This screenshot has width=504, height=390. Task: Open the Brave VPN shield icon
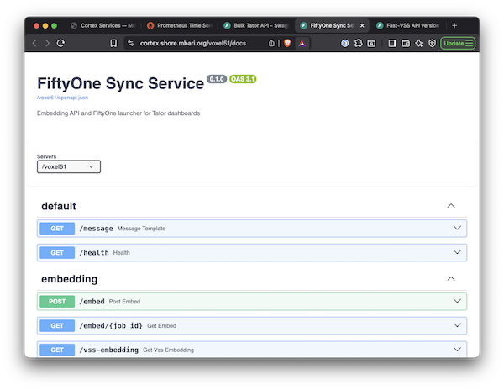coord(433,43)
